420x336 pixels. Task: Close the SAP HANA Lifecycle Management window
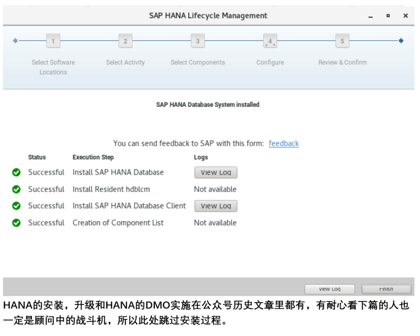(x=406, y=16)
